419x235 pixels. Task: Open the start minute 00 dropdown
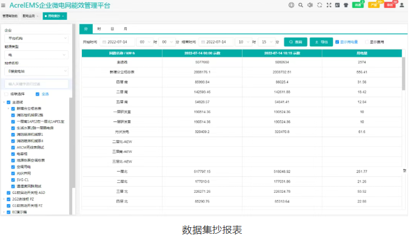pyautogui.click(x=167, y=42)
